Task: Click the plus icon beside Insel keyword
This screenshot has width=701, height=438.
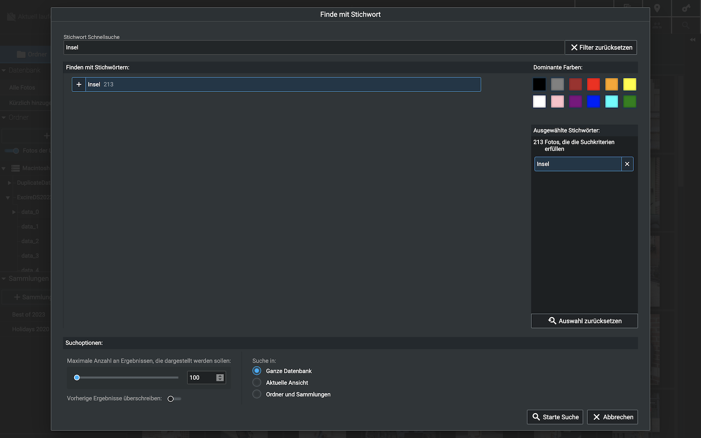Action: (x=79, y=85)
